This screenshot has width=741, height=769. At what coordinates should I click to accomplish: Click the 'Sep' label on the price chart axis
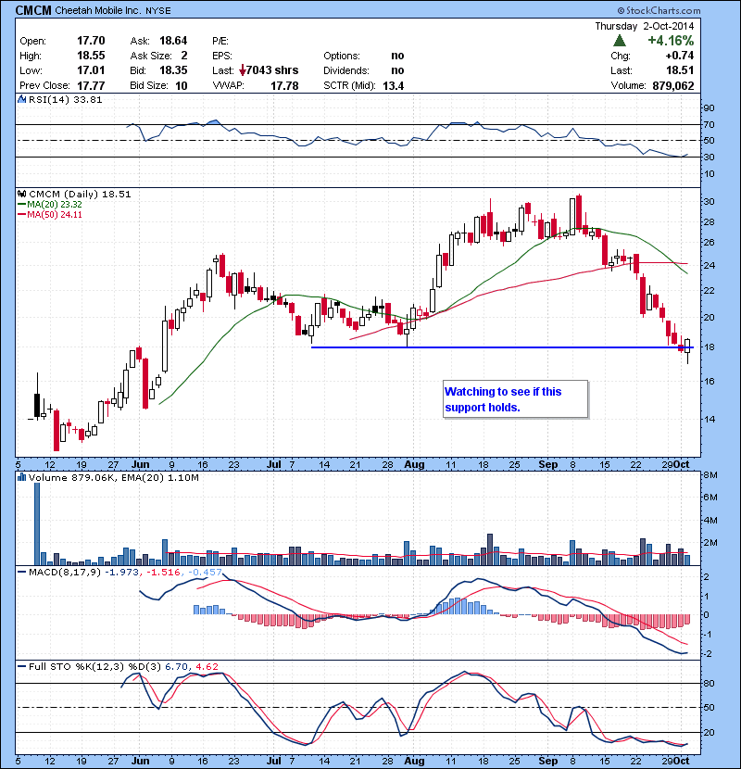[547, 464]
